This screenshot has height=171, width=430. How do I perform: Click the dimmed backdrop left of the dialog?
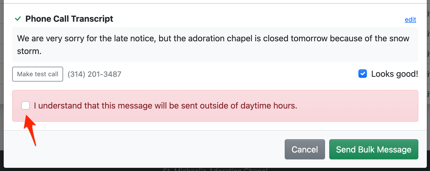coord(2,79)
